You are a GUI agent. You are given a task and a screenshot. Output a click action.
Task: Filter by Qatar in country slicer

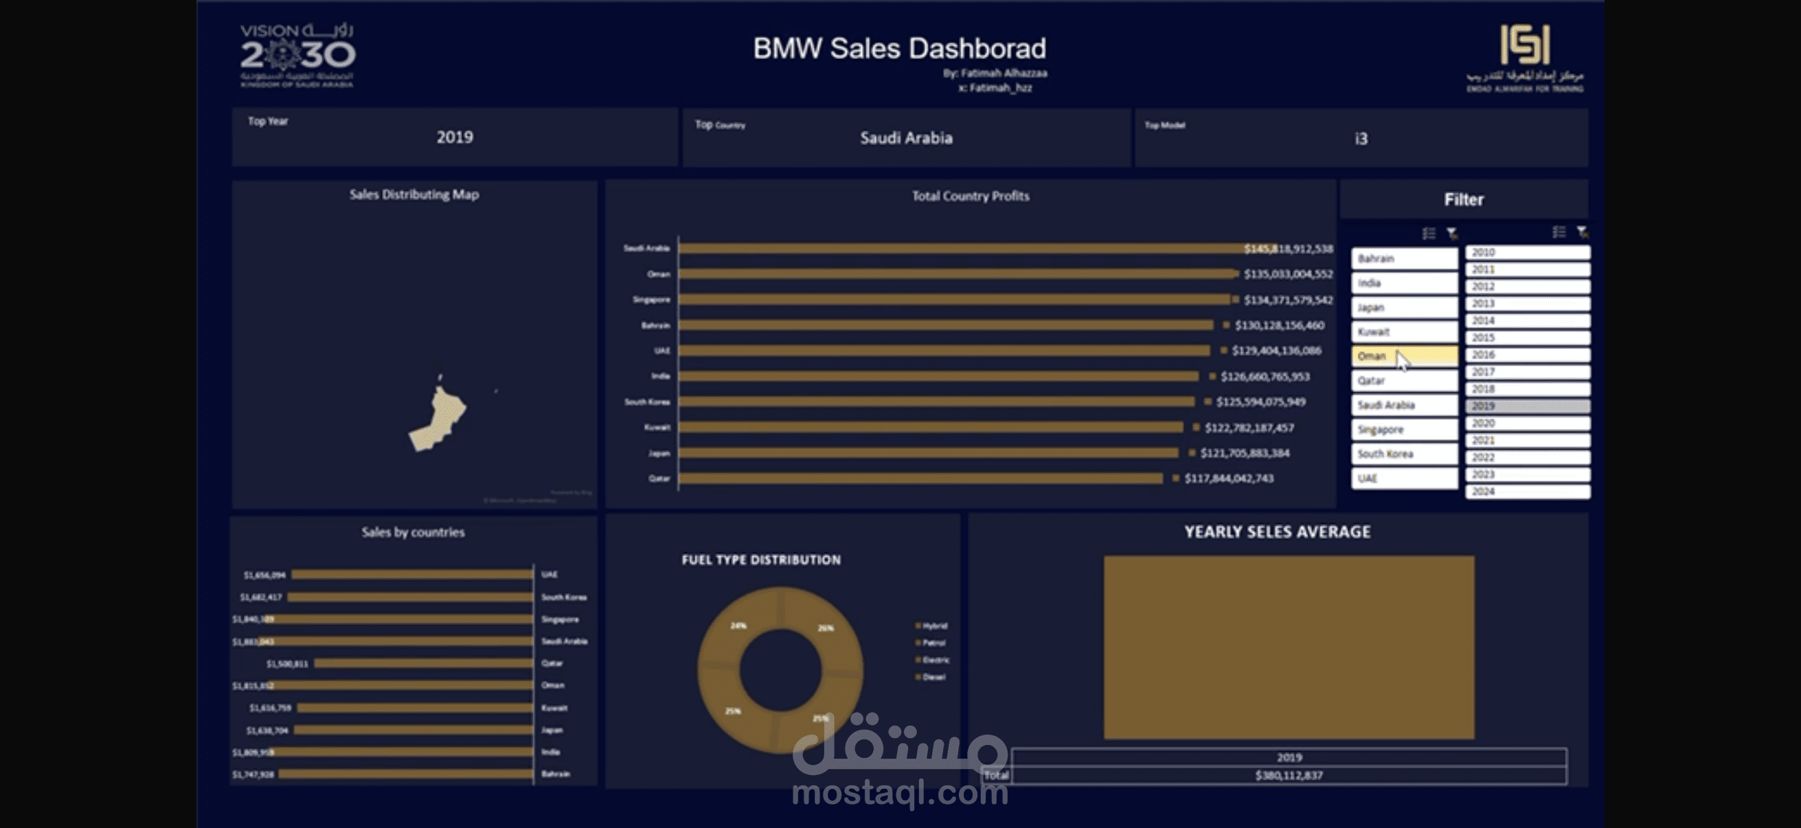[1404, 381]
